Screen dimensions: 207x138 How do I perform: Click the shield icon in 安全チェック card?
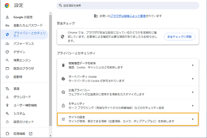(63, 37)
